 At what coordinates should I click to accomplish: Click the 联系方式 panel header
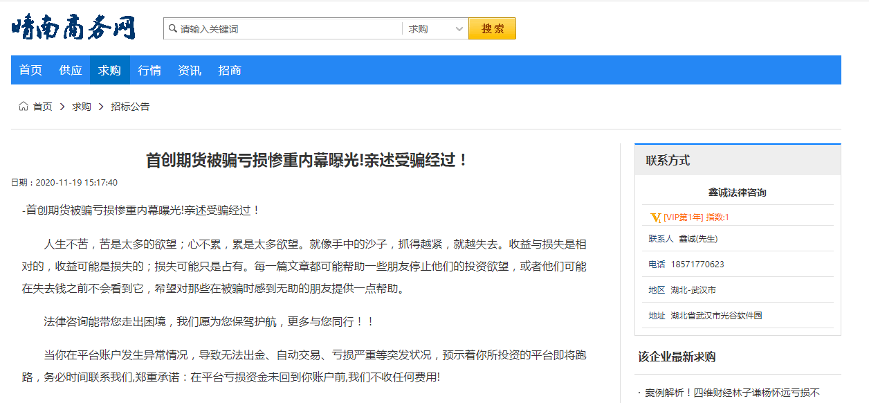click(x=738, y=160)
